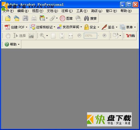This screenshot has height=130, width=140.
Task: Open the zoom percentage dropdown arrow
Action: (x=98, y=36)
